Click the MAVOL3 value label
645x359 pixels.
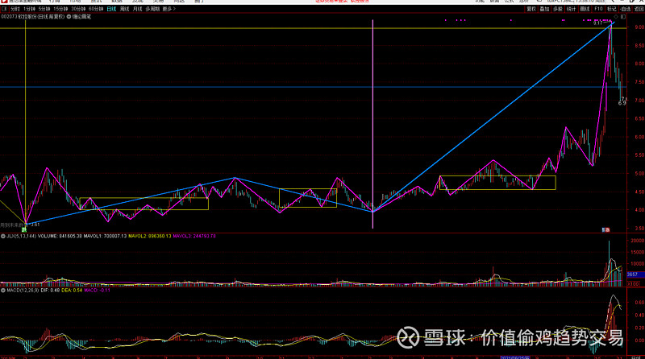194,236
